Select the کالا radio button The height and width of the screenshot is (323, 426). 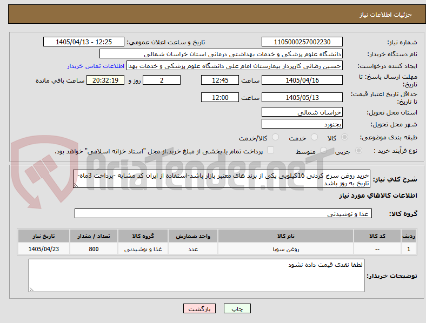(344, 137)
